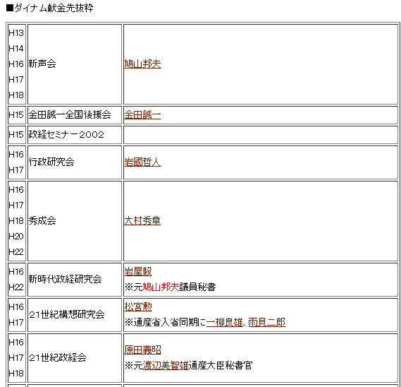
Task: Open the 雨貝二郎 link
Action: pyautogui.click(x=266, y=322)
